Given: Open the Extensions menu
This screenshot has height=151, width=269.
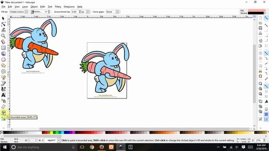Looking at the screenshot, I should 69,7.
